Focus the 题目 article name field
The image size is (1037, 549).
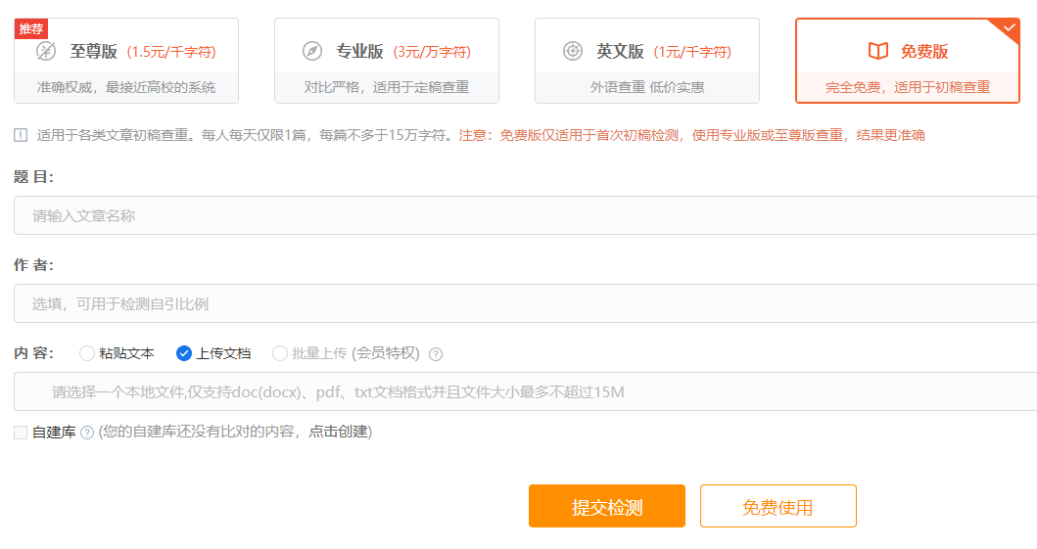[525, 215]
